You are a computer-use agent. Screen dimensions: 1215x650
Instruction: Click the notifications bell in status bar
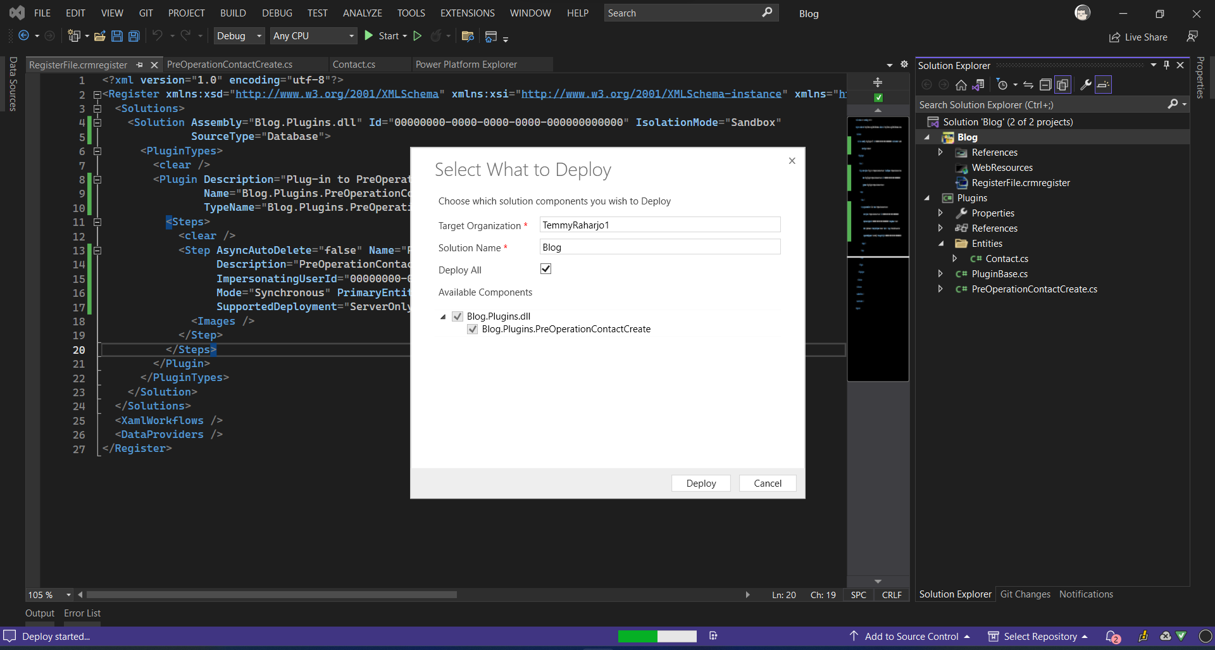1112,637
